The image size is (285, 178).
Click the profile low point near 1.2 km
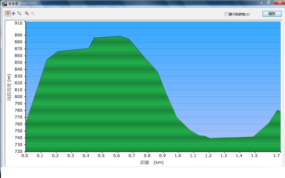(210, 138)
